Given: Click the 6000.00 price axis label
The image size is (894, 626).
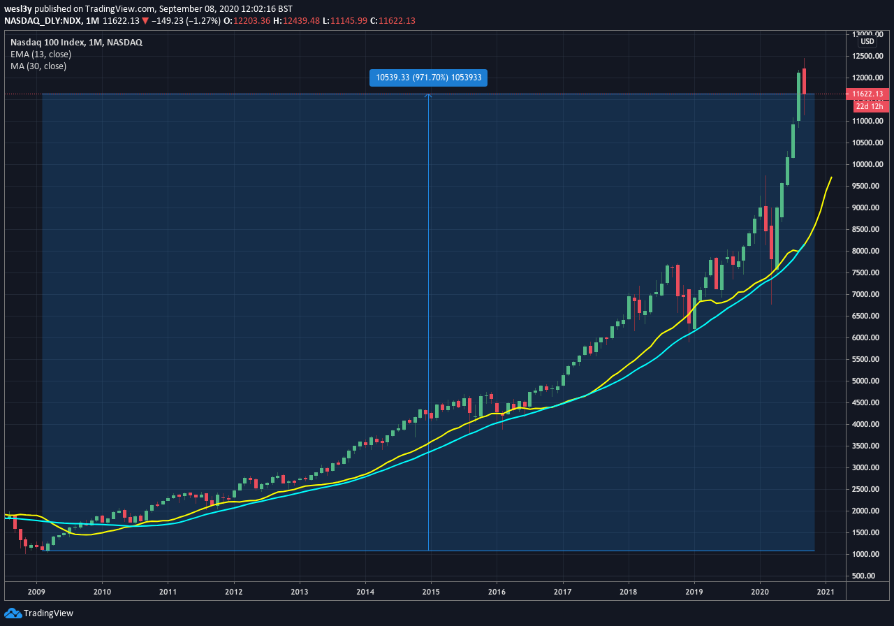Looking at the screenshot, I should click(x=866, y=337).
